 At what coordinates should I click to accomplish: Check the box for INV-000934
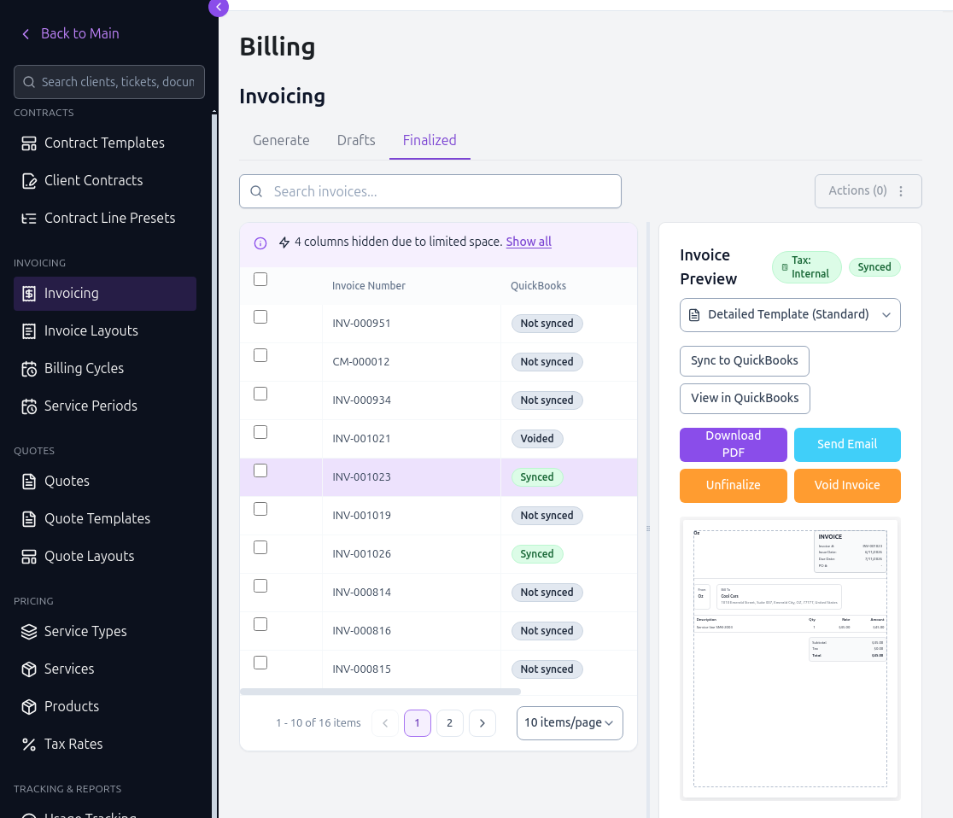click(x=260, y=393)
